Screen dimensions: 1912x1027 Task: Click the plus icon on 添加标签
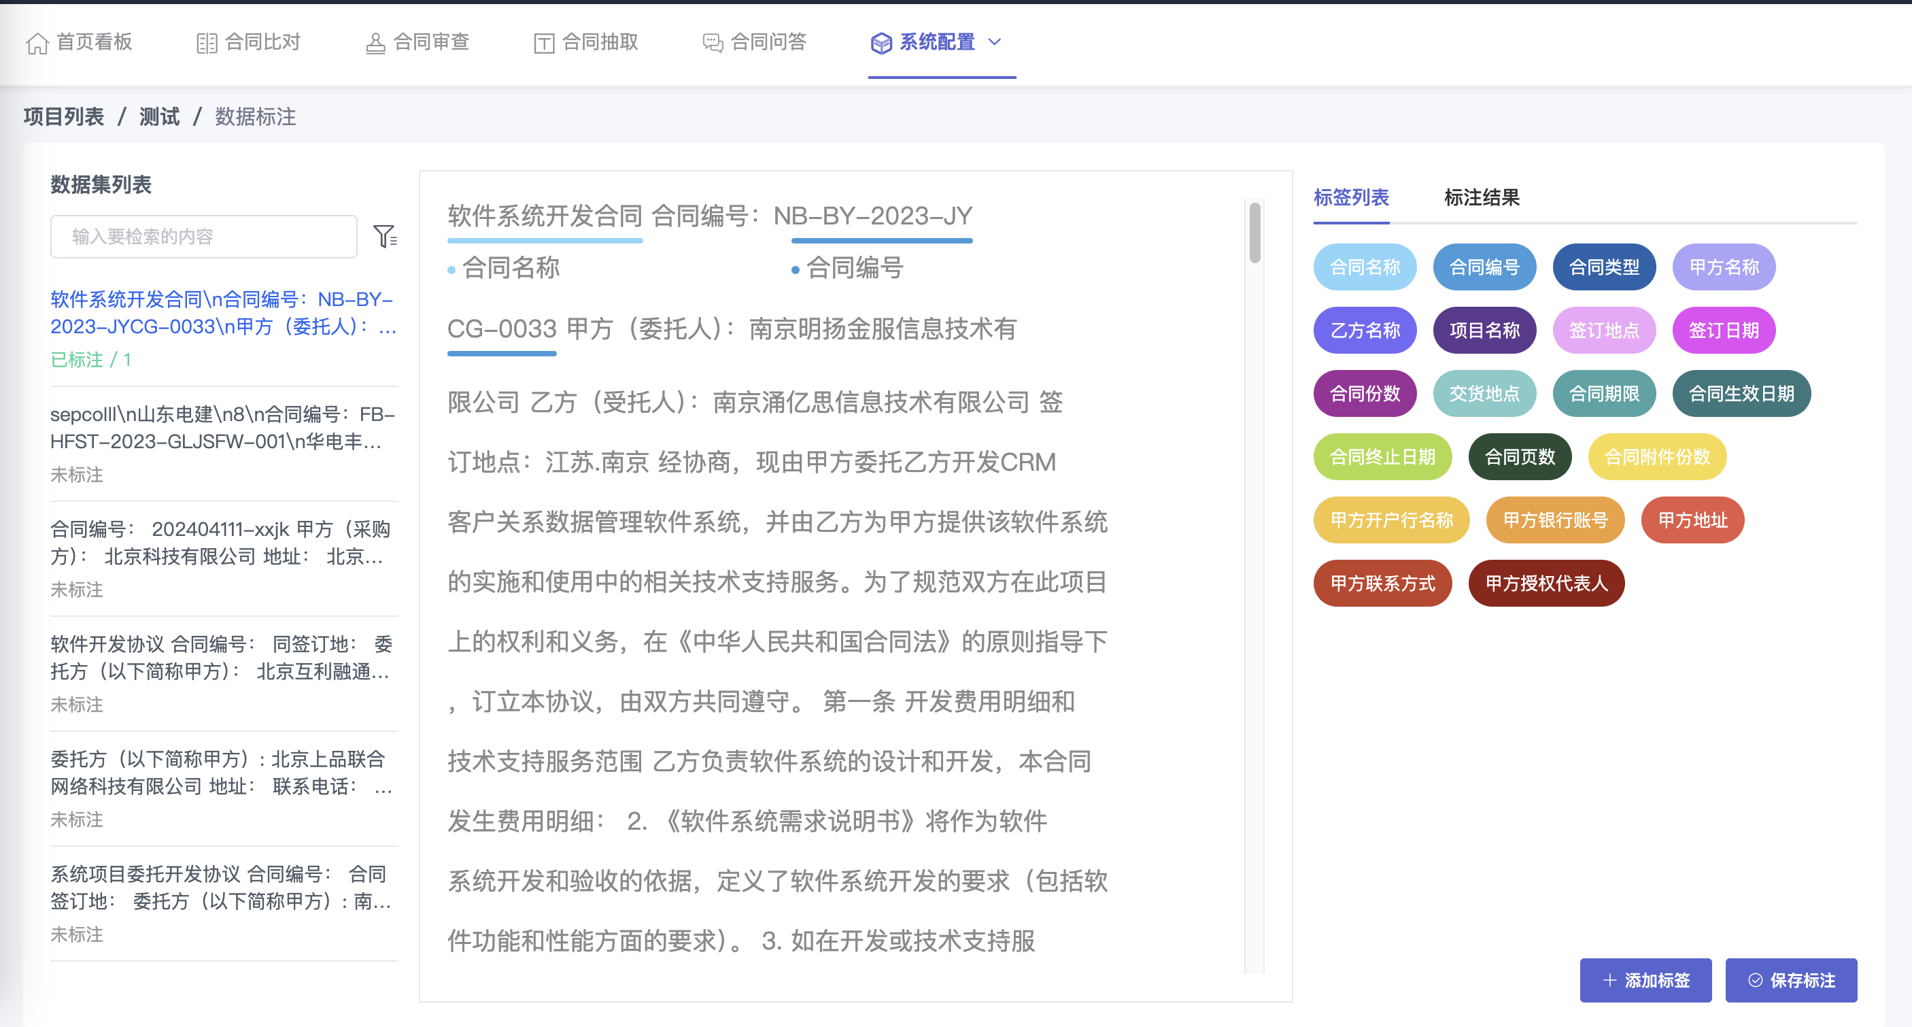click(1609, 980)
